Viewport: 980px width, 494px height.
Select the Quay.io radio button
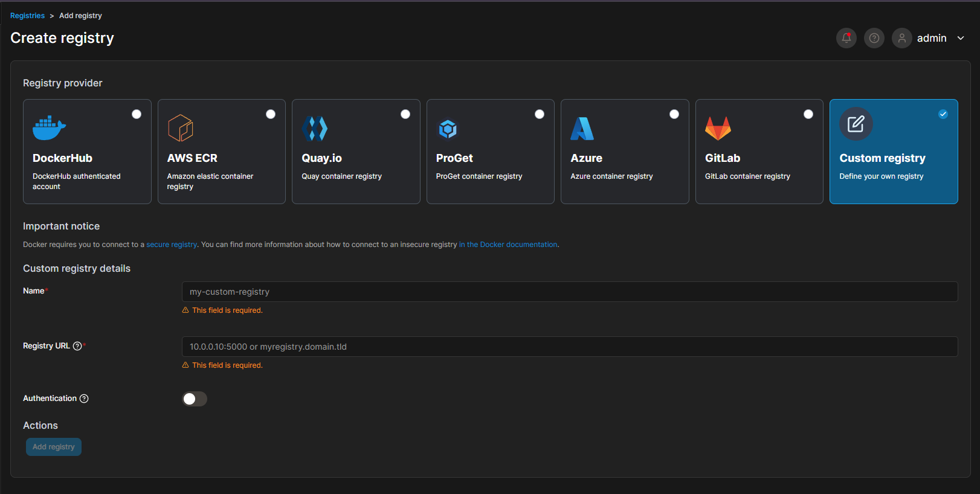(405, 114)
